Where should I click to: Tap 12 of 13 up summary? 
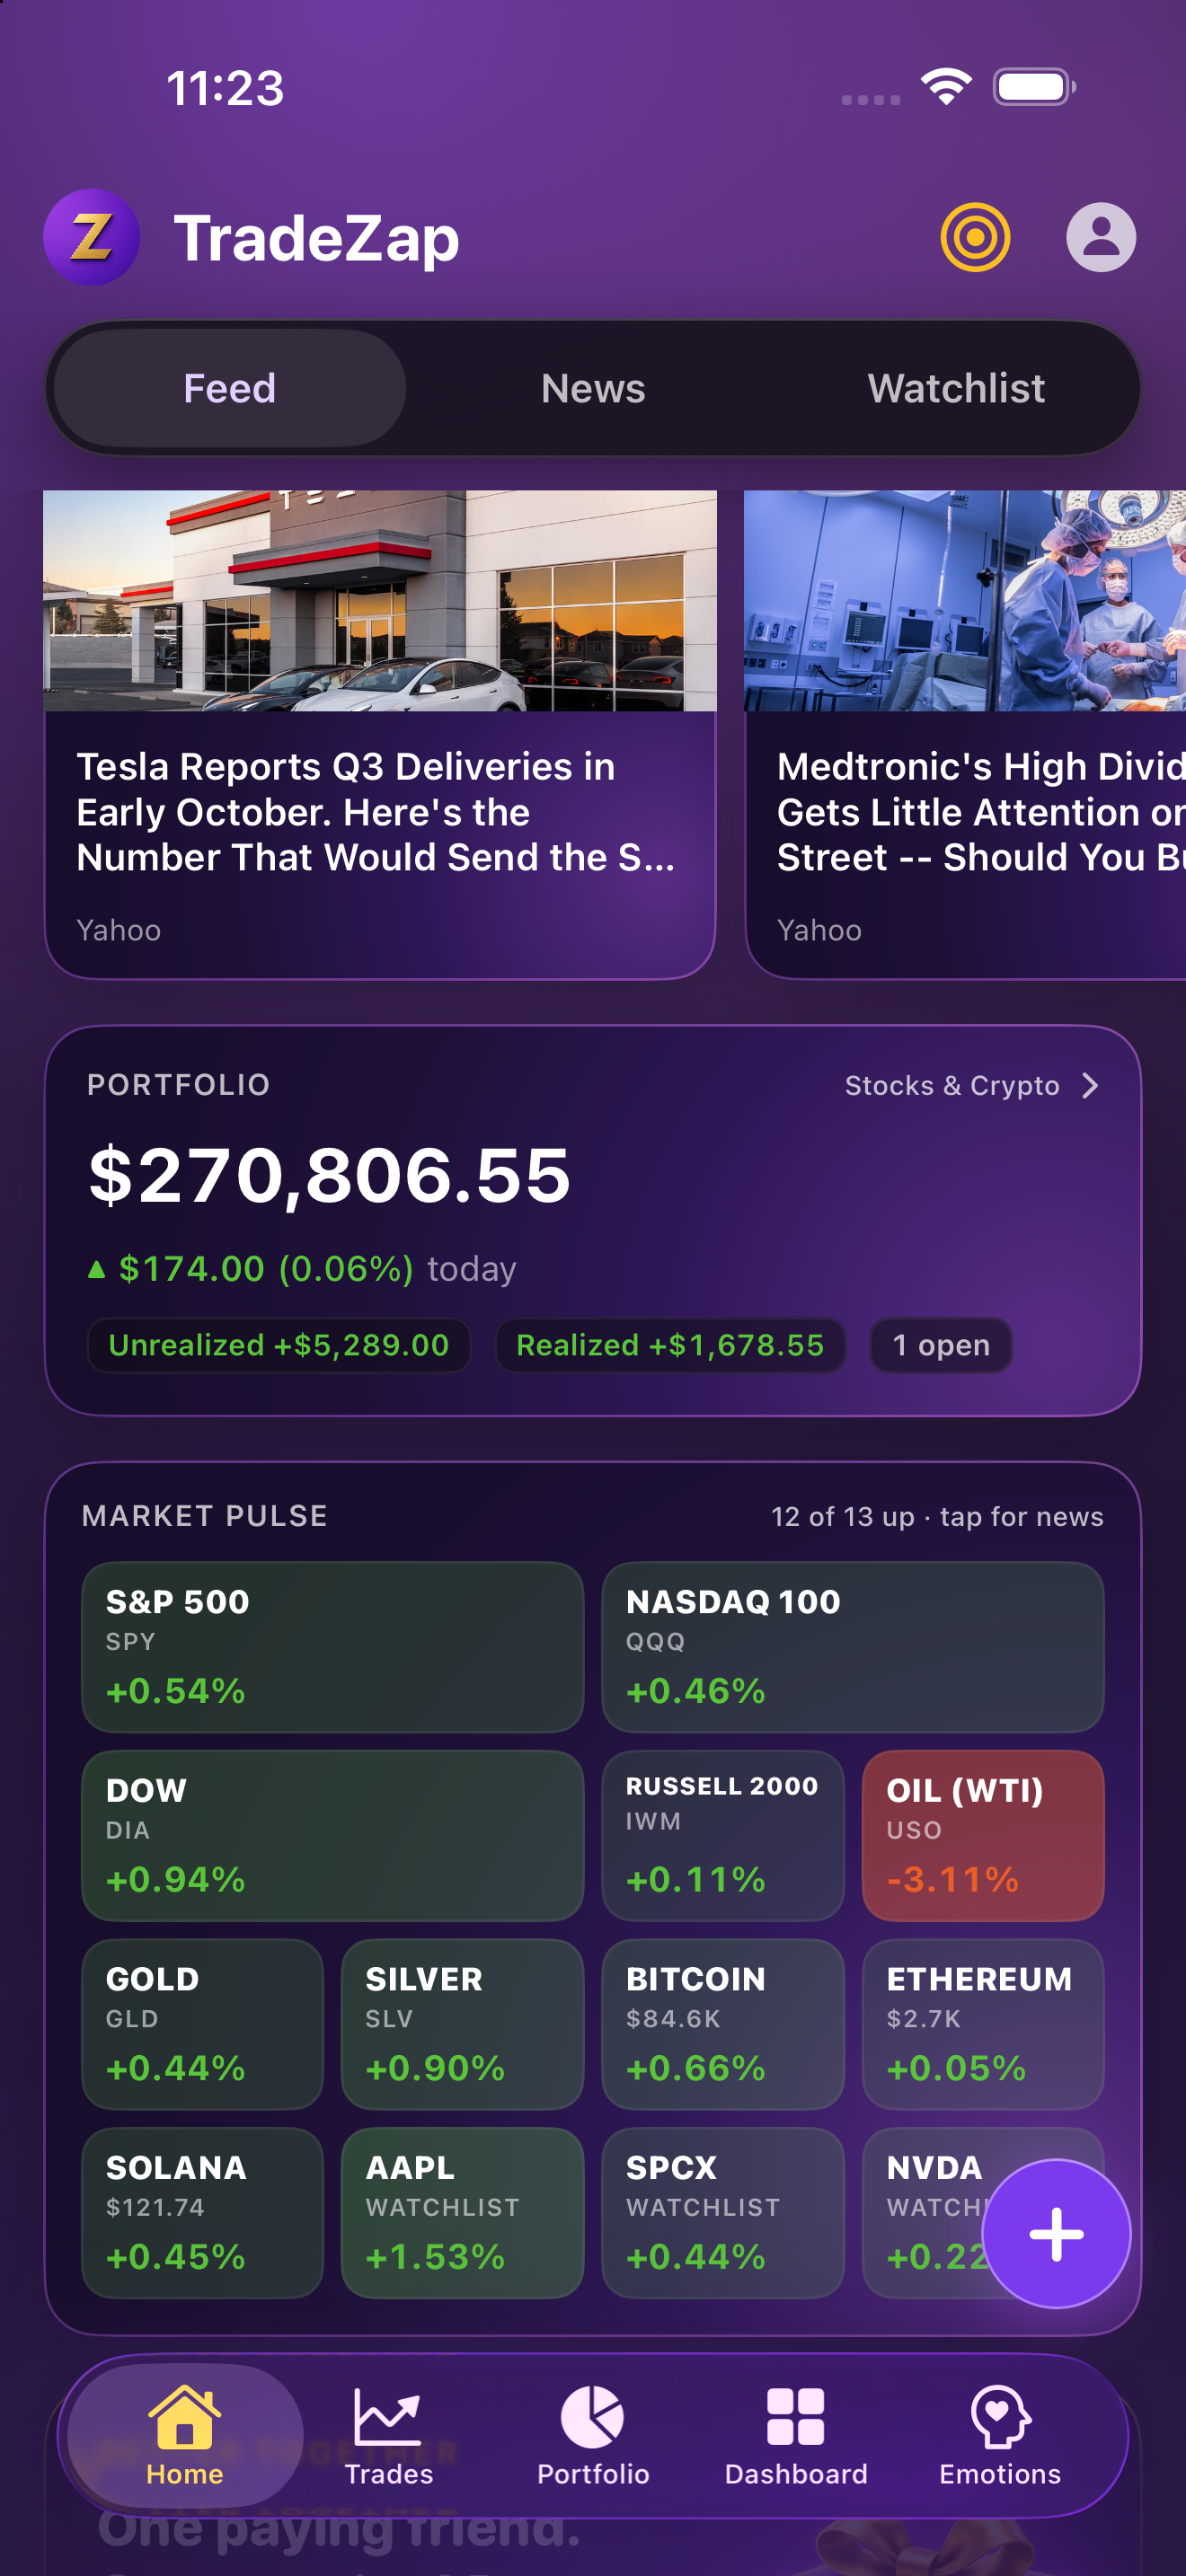937,1516
